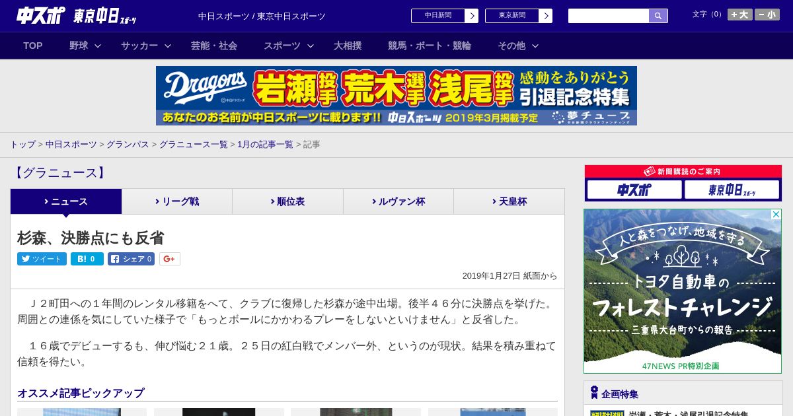Focus the header search input field
793x416 pixels.
609,16
